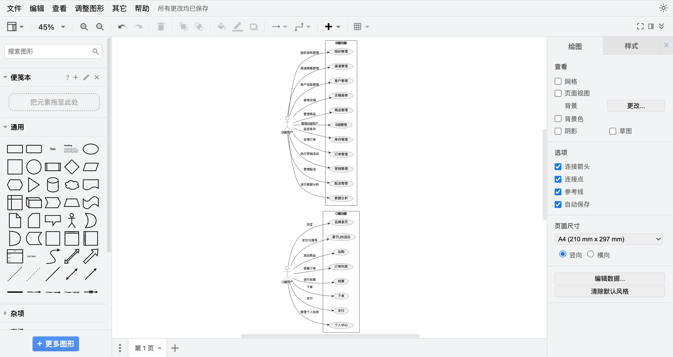This screenshot has width=673, height=357.
Task: Click the 更多图形 button
Action: coord(56,344)
